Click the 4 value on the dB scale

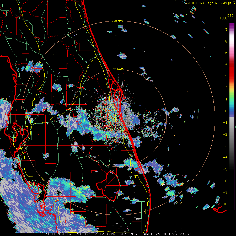226,65
